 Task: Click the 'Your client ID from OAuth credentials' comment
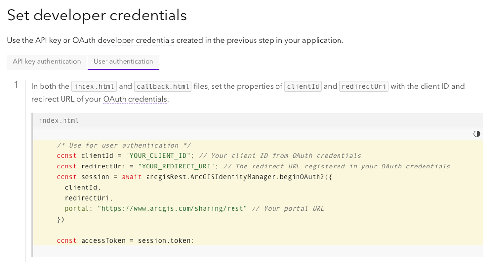click(x=280, y=156)
